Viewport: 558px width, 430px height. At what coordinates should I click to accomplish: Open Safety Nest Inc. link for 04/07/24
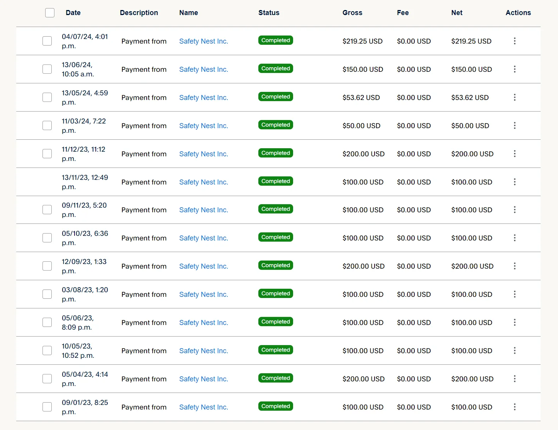point(204,41)
